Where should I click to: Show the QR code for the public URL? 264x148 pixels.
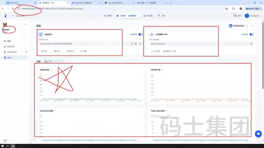tap(136, 44)
